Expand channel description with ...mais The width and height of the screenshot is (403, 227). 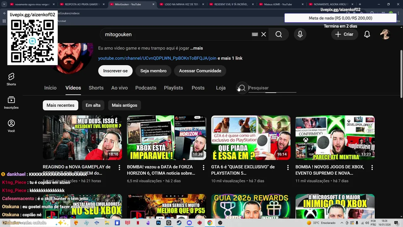tap(196, 48)
